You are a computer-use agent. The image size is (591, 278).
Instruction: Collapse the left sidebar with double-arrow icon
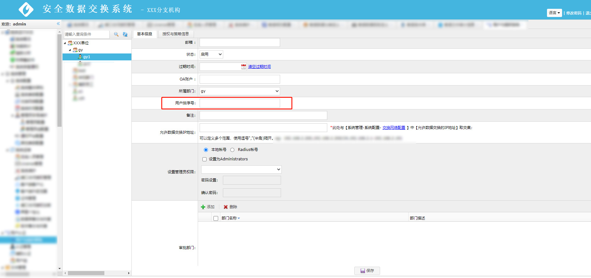point(58,24)
